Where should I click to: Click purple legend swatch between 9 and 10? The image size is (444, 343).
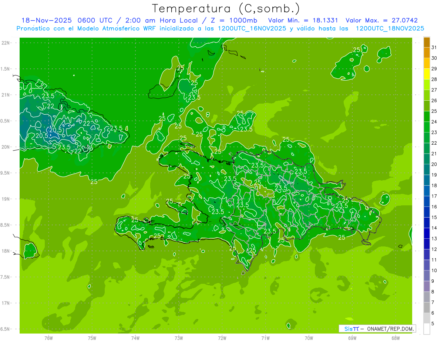coord(427,276)
